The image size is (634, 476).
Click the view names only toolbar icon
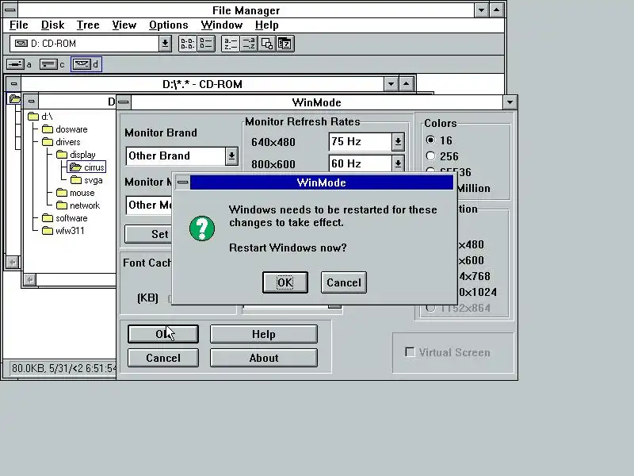pyautogui.click(x=188, y=44)
